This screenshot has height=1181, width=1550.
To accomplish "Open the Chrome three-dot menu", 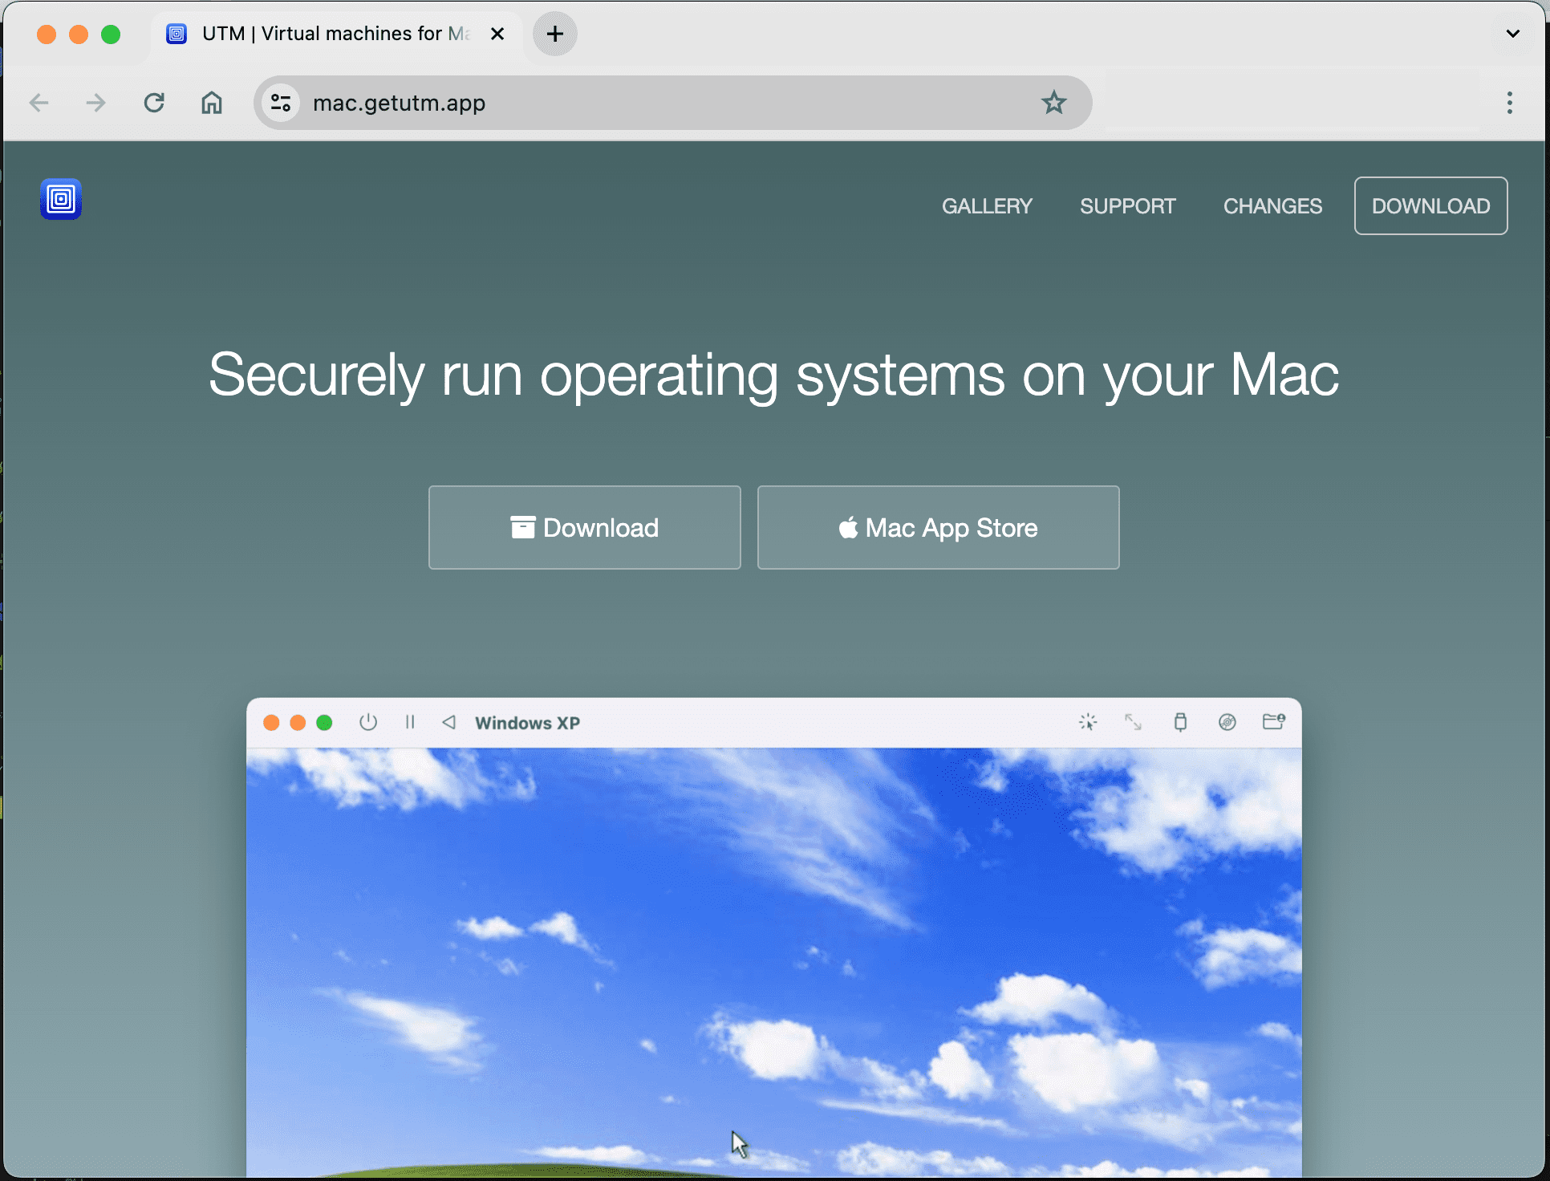I will [x=1510, y=103].
